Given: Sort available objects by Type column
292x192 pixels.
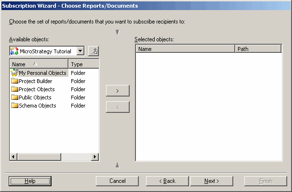Looking at the screenshot, I should pyautogui.click(x=83, y=64).
